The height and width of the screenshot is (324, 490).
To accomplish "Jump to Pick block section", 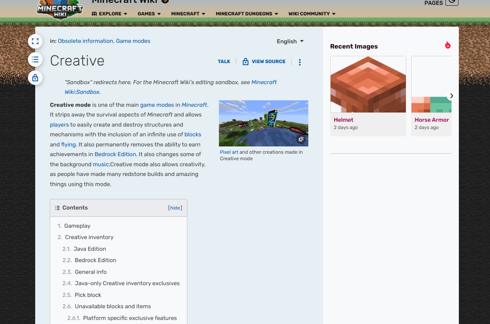I will click(88, 295).
